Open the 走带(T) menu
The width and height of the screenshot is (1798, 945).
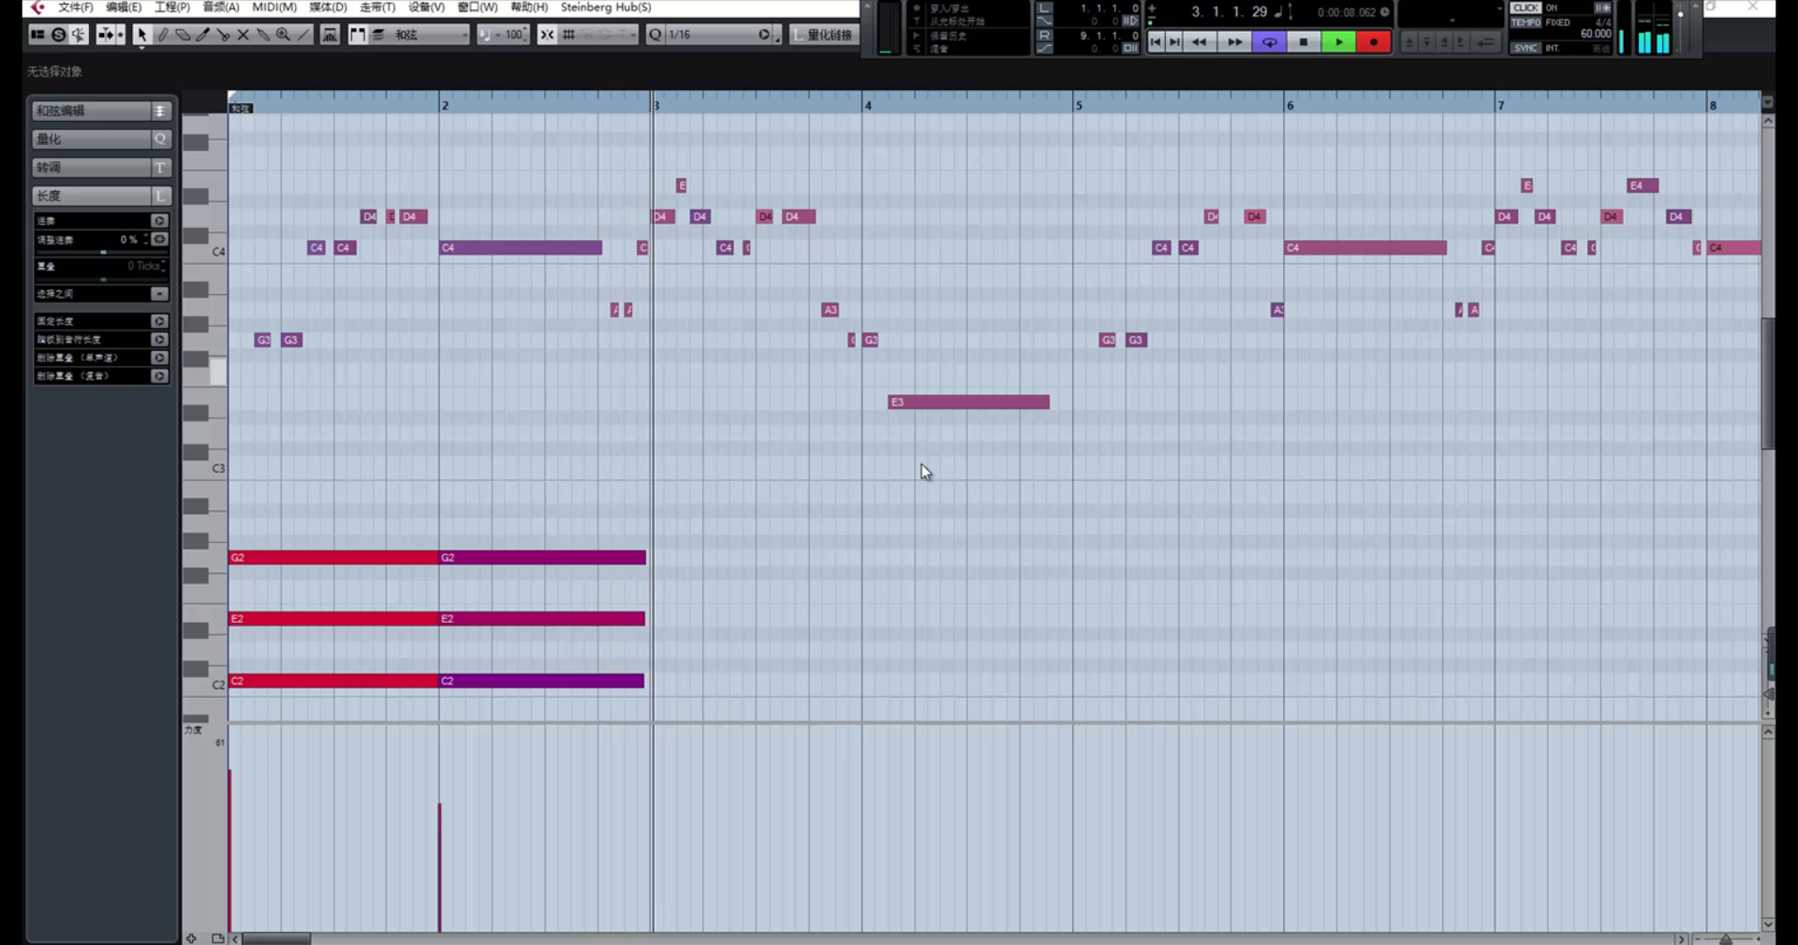pyautogui.click(x=377, y=7)
